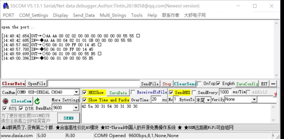
Task: Click the red question mark help icon
Action: coord(275,94)
